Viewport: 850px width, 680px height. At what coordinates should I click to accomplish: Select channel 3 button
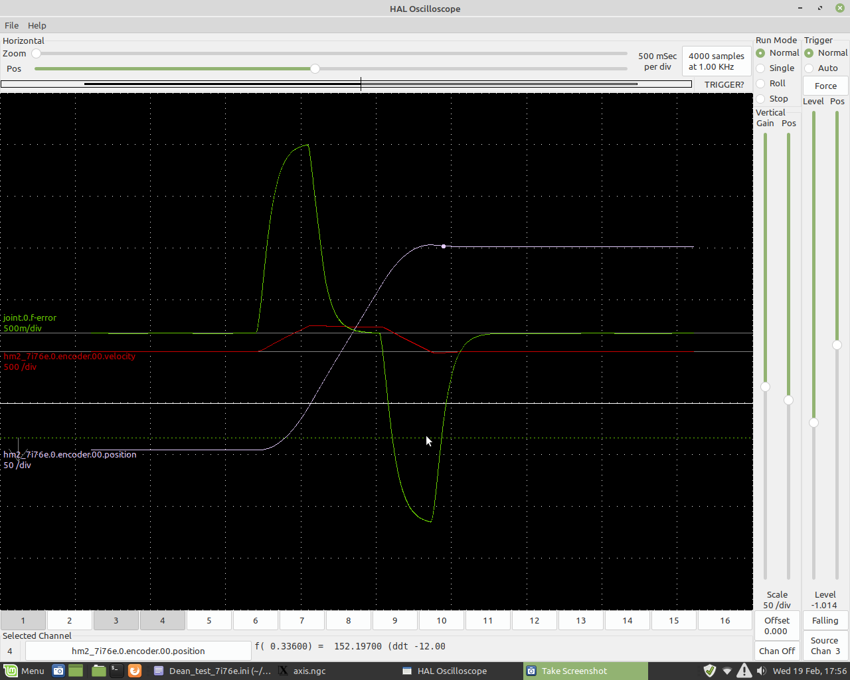[x=116, y=620]
